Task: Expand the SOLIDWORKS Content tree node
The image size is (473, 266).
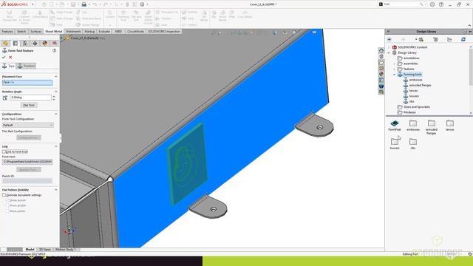Action: coord(389,47)
